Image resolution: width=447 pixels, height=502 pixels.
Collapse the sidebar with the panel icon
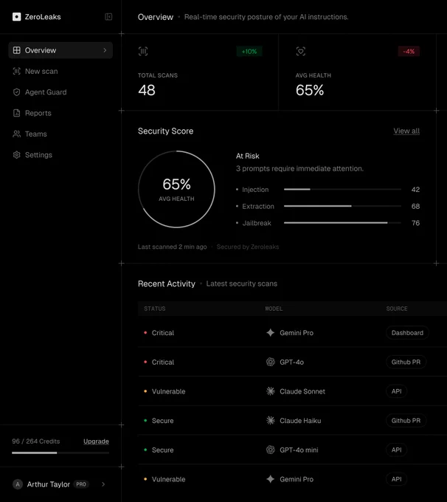(108, 17)
